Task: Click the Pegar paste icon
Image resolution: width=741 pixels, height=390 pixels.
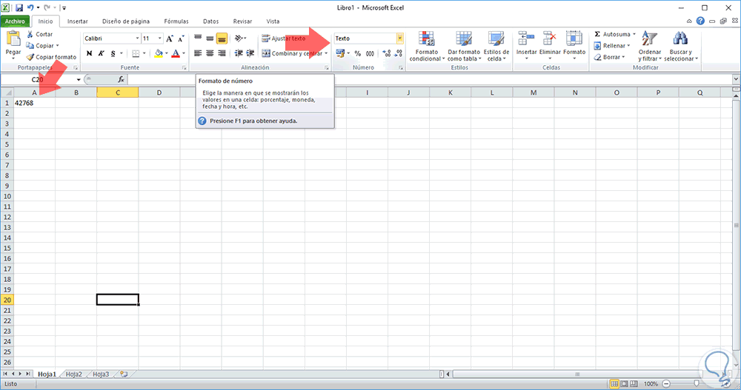Action: tap(13, 38)
